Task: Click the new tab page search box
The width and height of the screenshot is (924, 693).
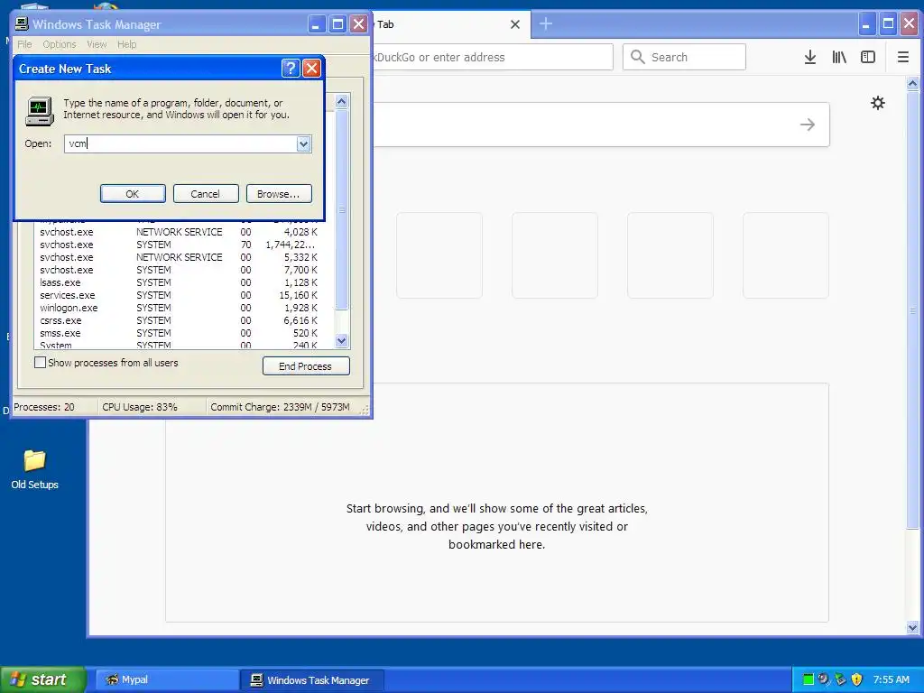Action: [601, 125]
